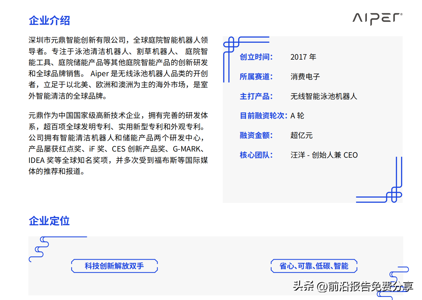Select the 融资金额 row label
This screenshot has width=422, height=300.
pos(256,135)
